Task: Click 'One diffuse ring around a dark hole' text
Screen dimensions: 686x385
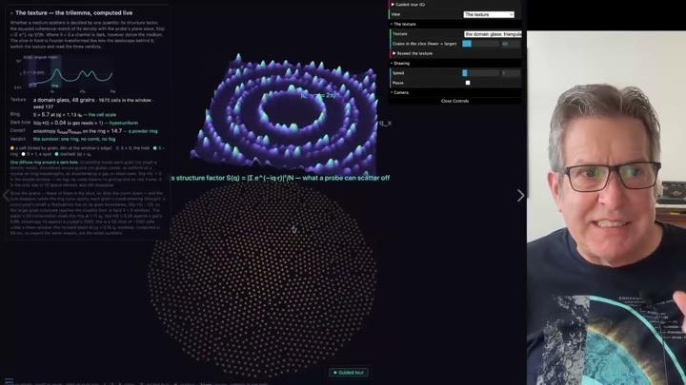Action: (x=44, y=162)
